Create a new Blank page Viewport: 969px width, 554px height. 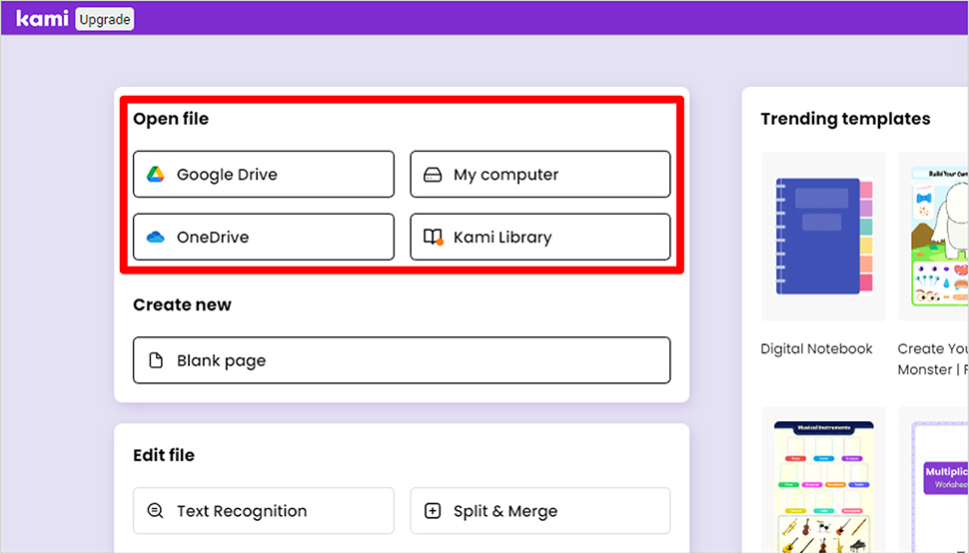pos(402,360)
